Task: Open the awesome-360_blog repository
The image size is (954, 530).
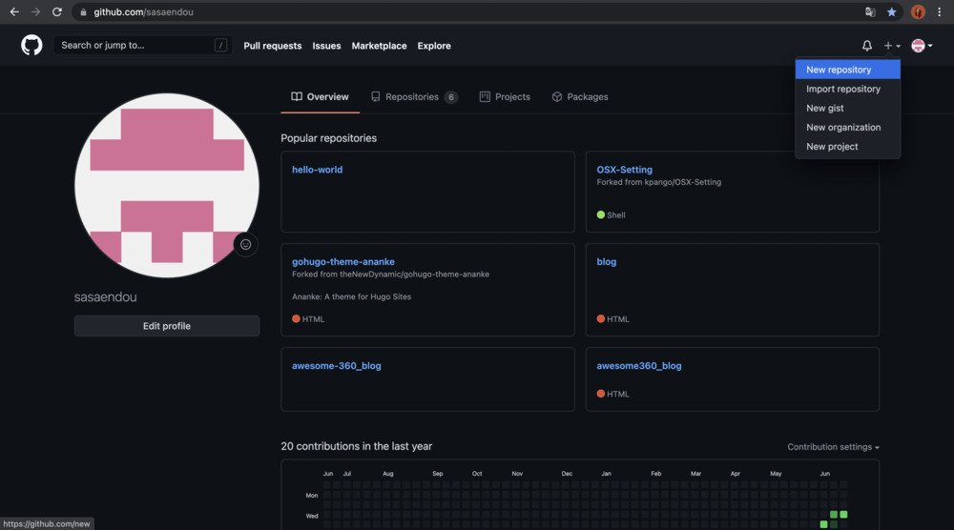Action: (337, 365)
